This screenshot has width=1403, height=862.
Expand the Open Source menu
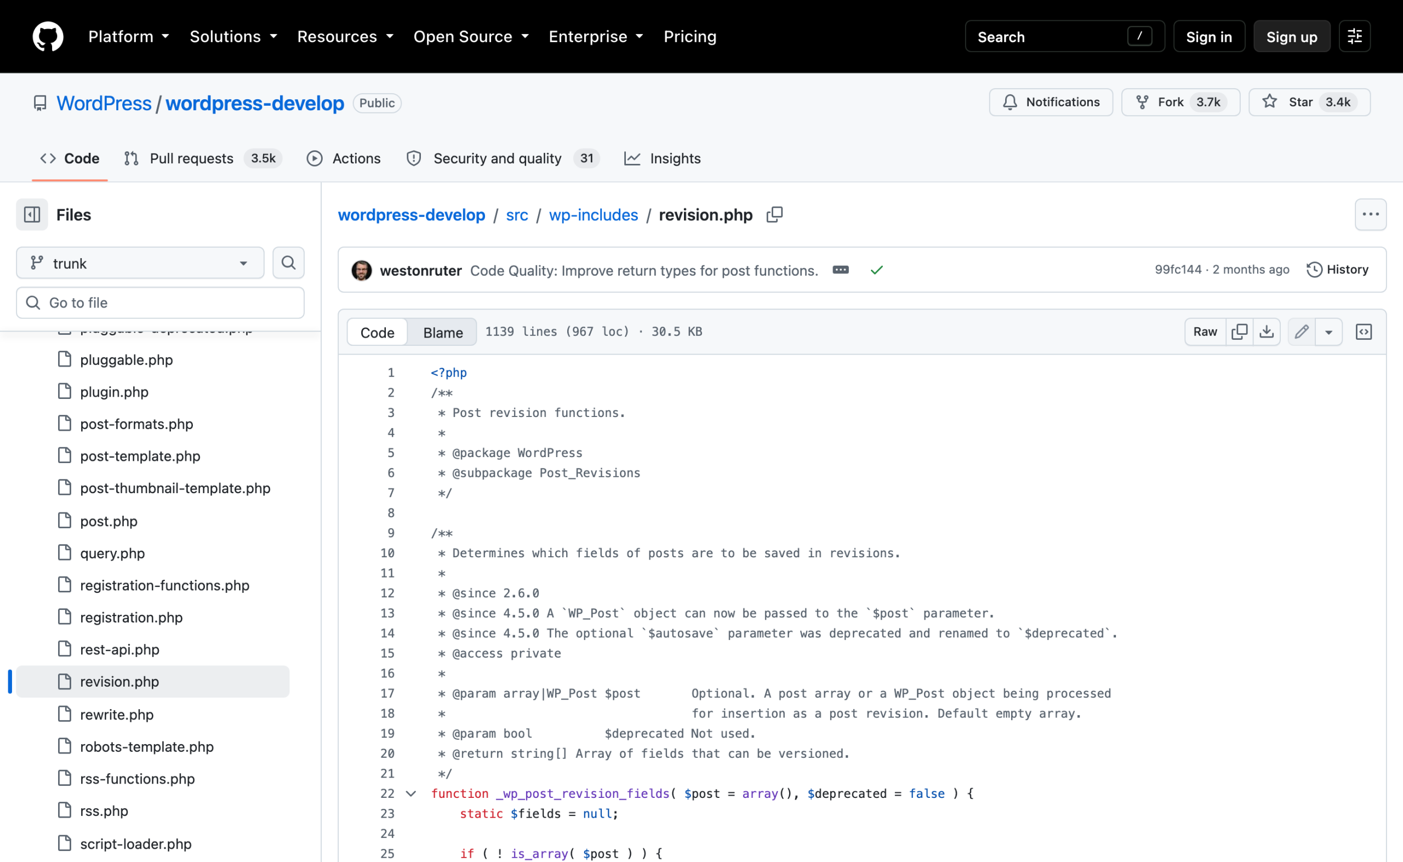471,37
